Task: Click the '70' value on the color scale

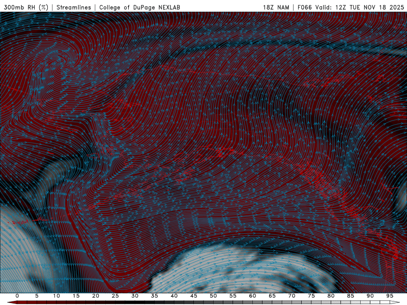Action: coord(292,296)
